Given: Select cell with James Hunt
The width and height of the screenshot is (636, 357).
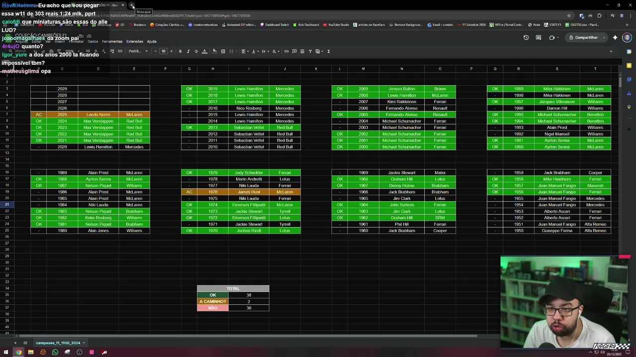Looking at the screenshot, I should coord(248,192).
